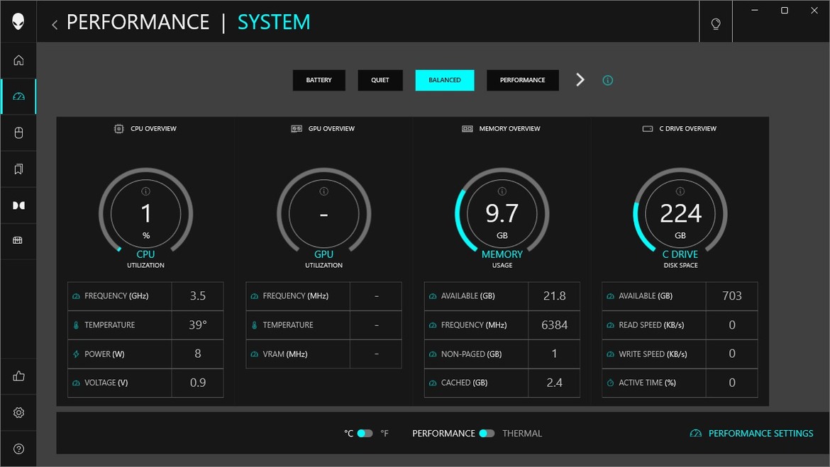Open the Home sidebar icon
The height and width of the screenshot is (467, 830).
pyautogui.click(x=18, y=60)
